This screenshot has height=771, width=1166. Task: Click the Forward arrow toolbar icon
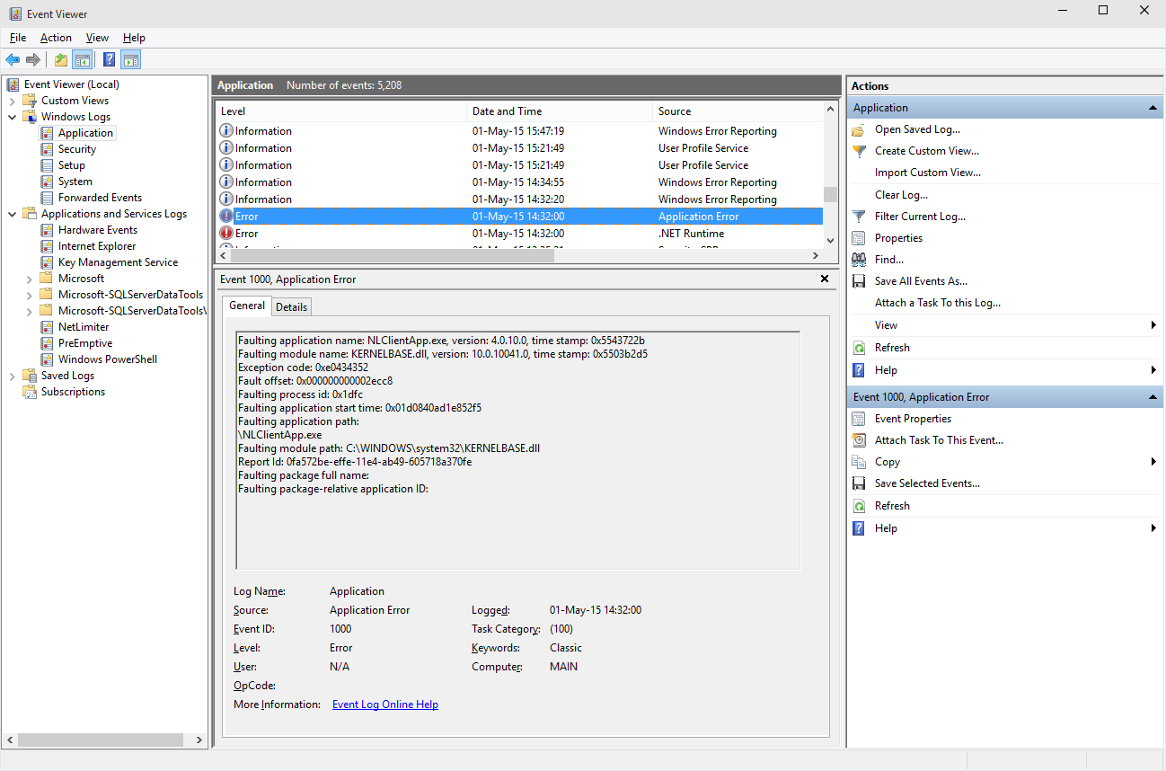click(33, 60)
